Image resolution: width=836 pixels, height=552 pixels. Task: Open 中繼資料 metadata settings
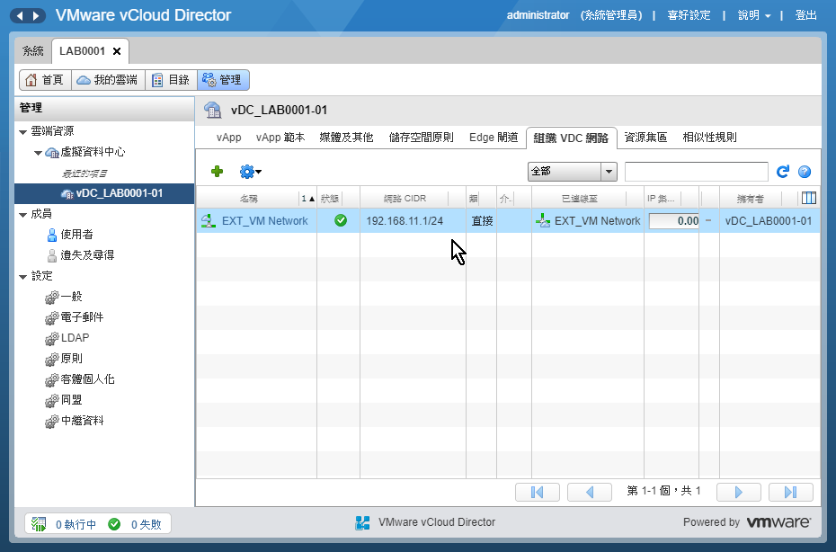coord(82,421)
